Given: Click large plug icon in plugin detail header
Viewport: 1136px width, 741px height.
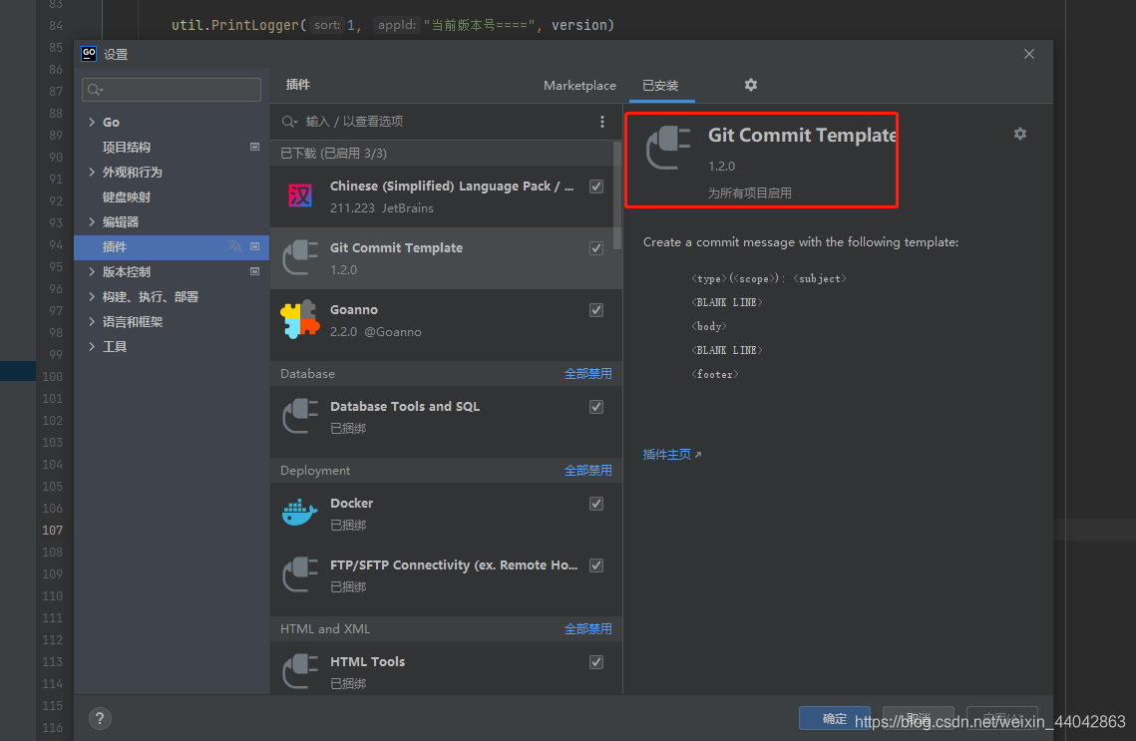Looking at the screenshot, I should click(668, 148).
